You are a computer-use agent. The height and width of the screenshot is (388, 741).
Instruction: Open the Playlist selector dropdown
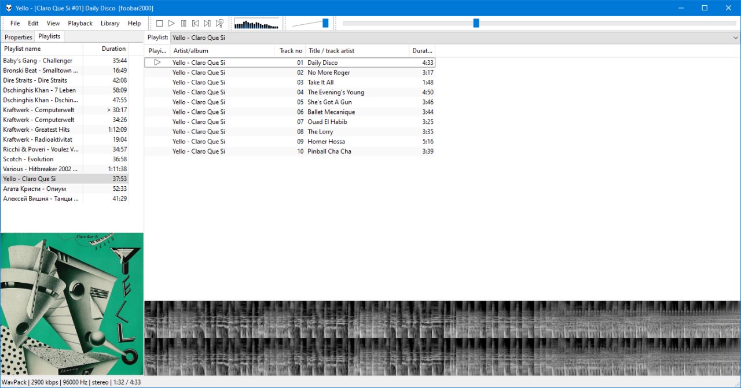tap(455, 38)
